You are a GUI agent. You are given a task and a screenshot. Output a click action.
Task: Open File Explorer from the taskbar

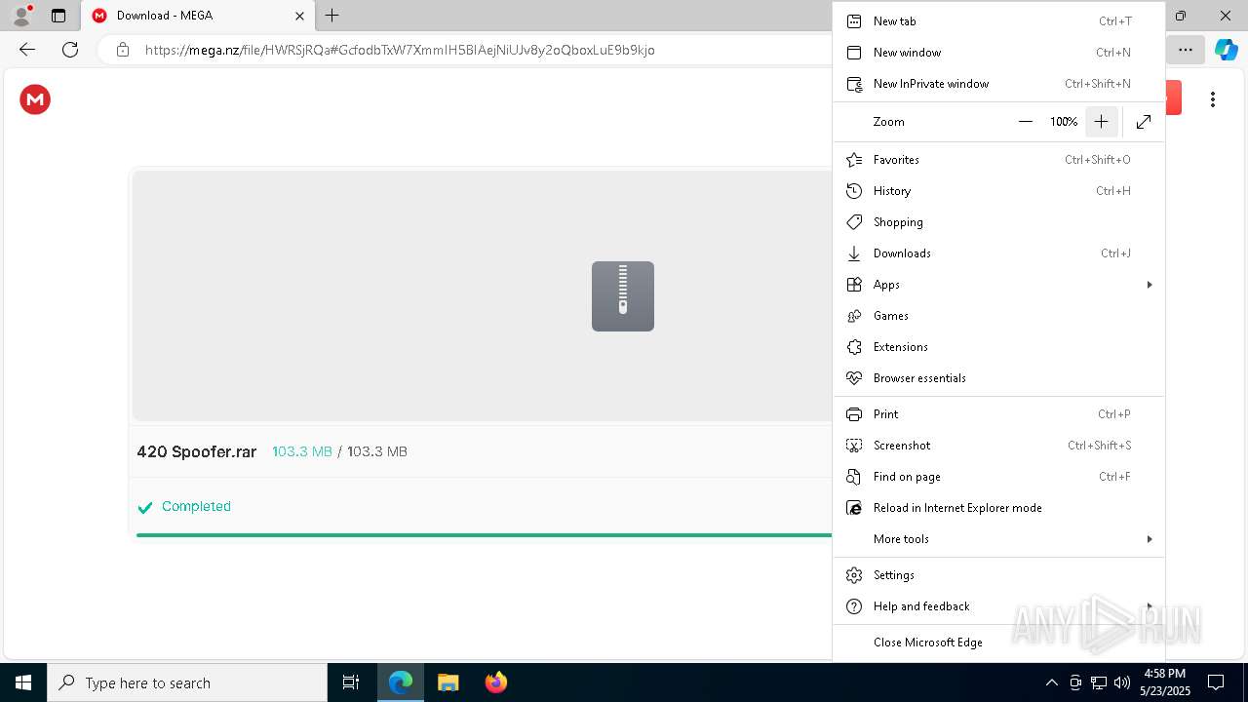(448, 682)
